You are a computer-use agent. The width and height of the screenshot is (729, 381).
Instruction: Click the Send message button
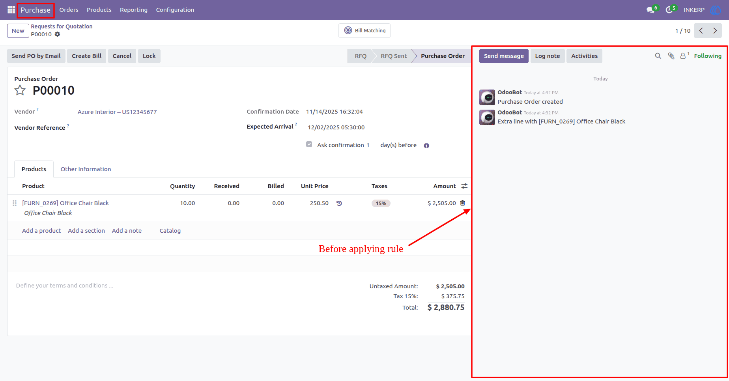504,56
